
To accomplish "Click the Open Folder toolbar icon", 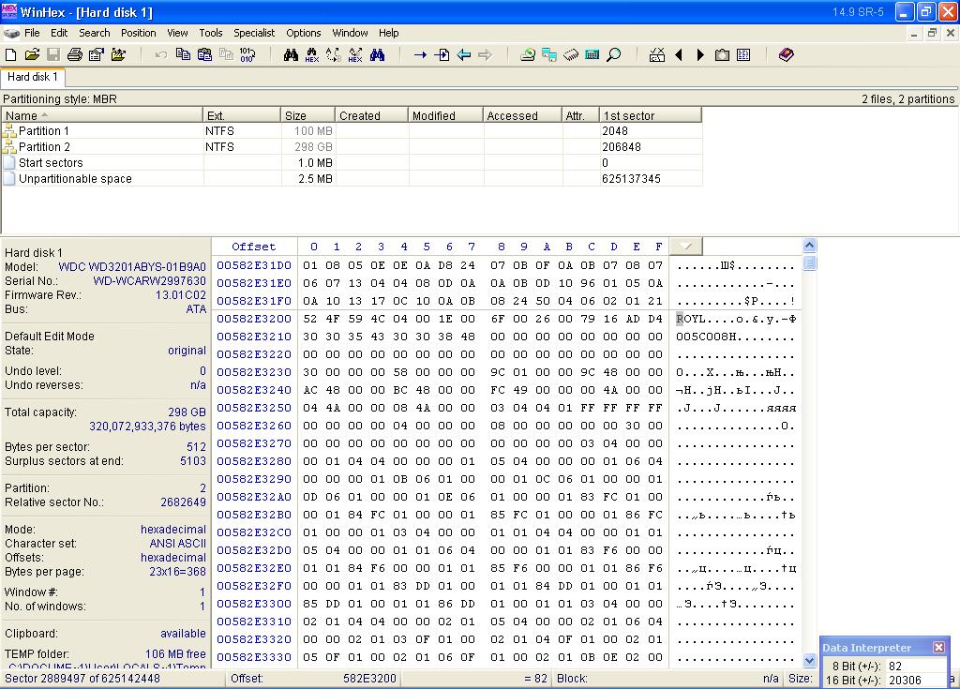I will (118, 55).
